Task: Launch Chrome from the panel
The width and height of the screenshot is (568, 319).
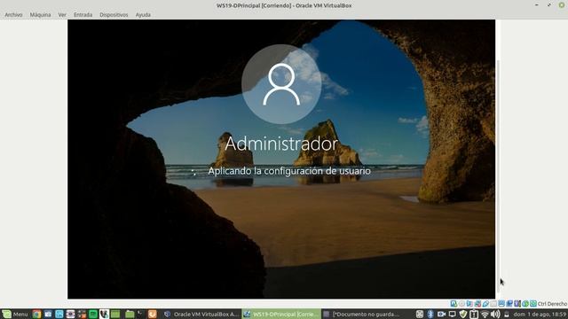Action: [x=36, y=314]
